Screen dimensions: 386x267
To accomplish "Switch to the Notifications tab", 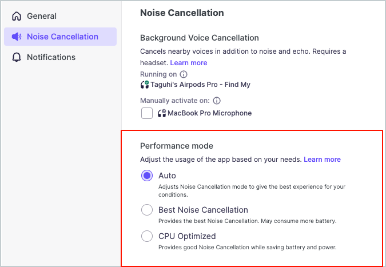I will pos(51,57).
